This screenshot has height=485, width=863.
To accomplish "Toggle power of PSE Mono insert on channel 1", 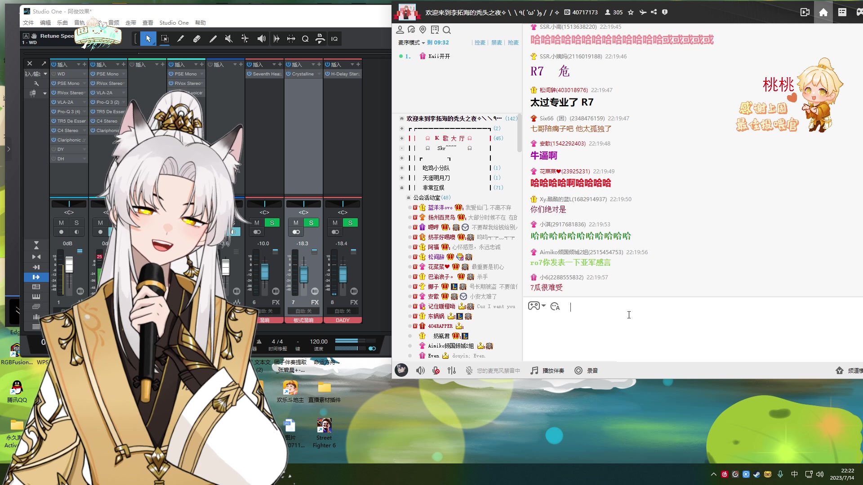I will click(x=53, y=84).
